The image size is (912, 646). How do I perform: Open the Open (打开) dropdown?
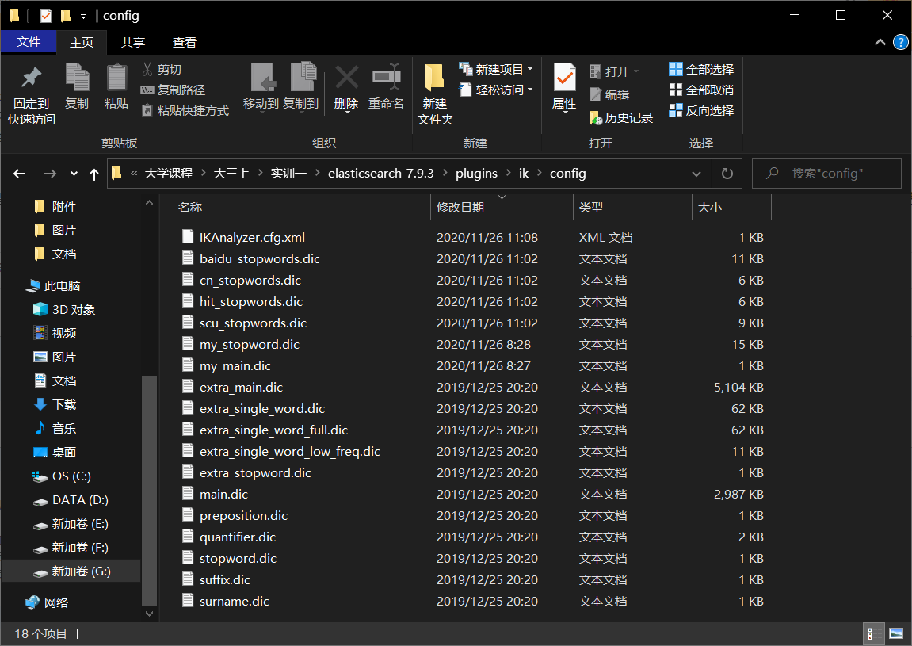click(x=614, y=71)
